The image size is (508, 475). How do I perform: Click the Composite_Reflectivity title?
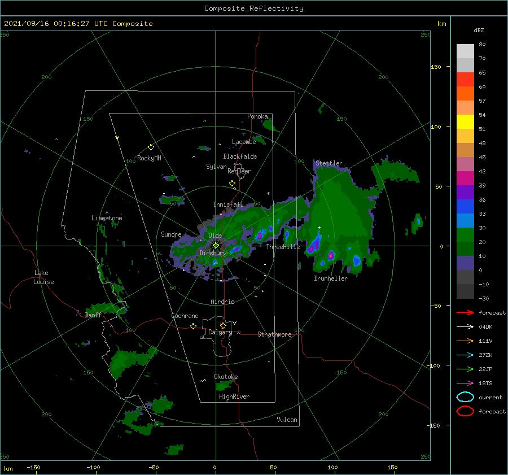pyautogui.click(x=254, y=8)
